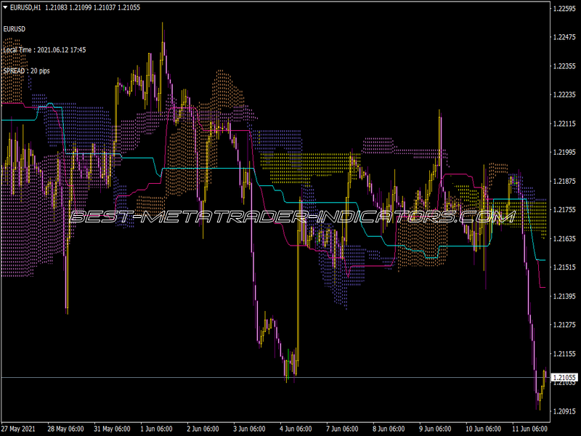Click the chart menu triangle beside EURUSD,H1
This screenshot has width=581, height=436.
tap(5, 7)
